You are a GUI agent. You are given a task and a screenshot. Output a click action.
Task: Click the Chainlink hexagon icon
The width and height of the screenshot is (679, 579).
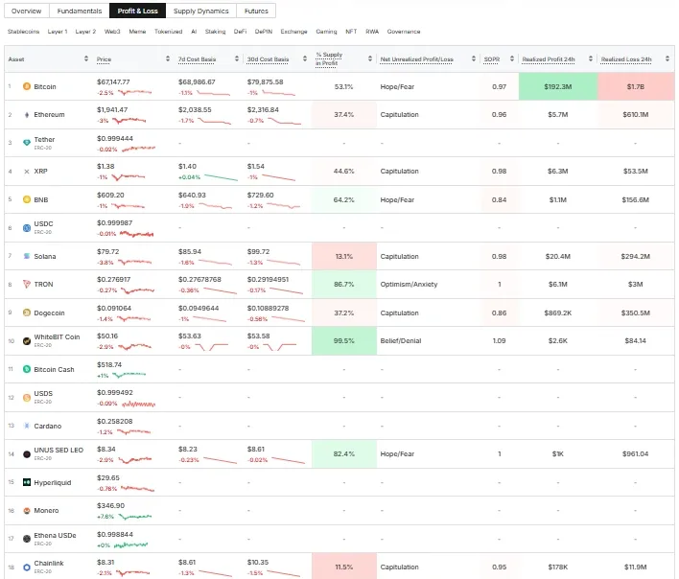click(x=27, y=567)
